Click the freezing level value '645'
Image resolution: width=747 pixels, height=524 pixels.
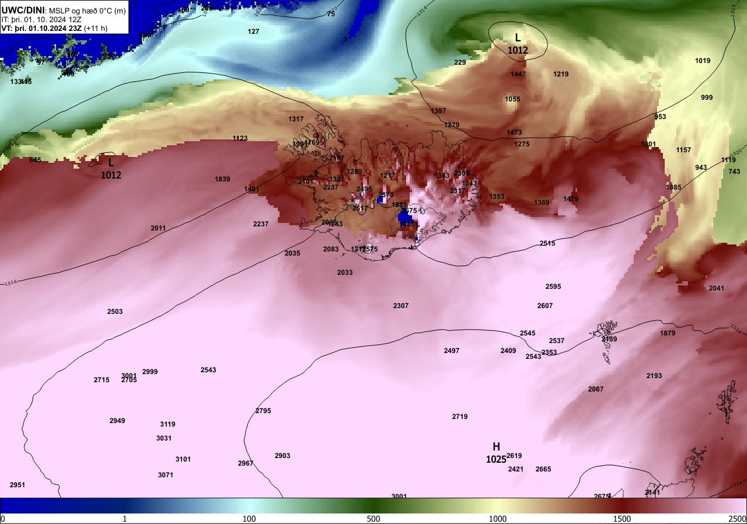[x=35, y=160]
